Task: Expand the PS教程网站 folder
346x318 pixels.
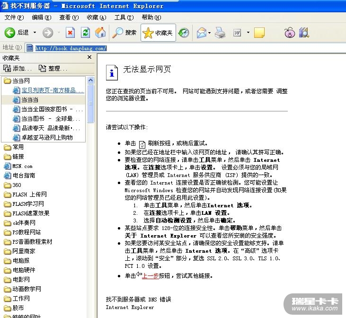Action: [x=22, y=232]
